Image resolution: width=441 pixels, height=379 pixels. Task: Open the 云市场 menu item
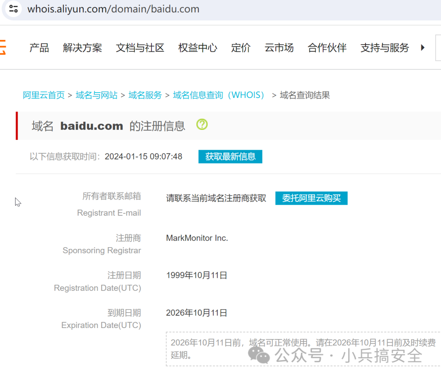coord(279,48)
